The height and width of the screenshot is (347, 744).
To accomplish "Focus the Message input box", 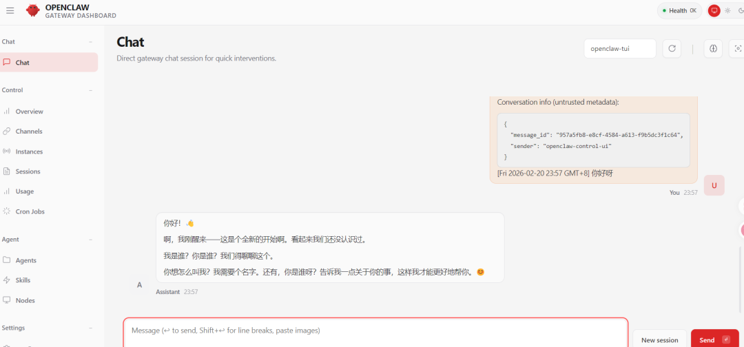I will click(x=376, y=333).
